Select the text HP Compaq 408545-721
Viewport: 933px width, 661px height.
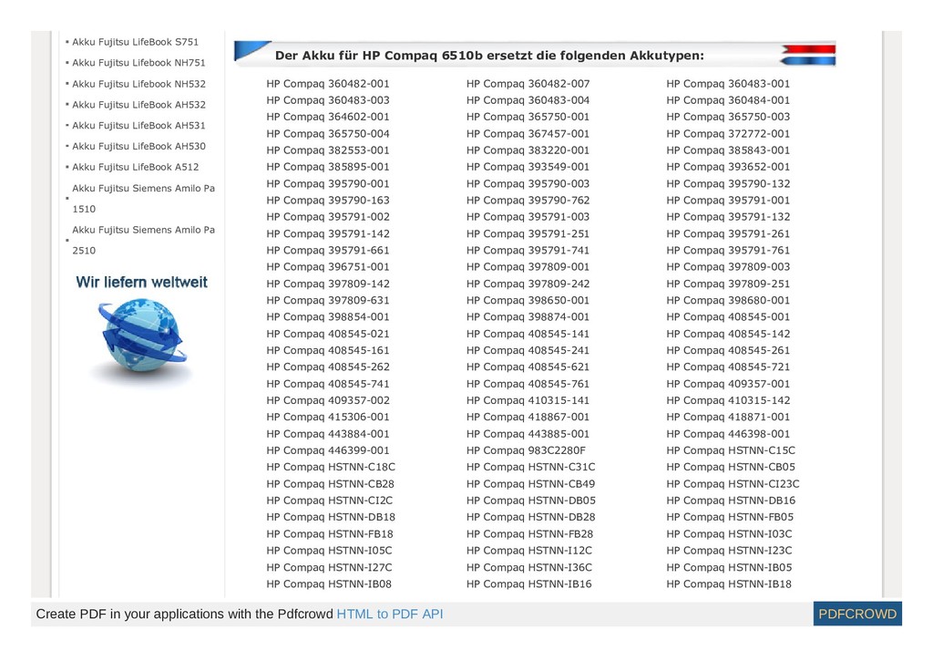point(728,367)
